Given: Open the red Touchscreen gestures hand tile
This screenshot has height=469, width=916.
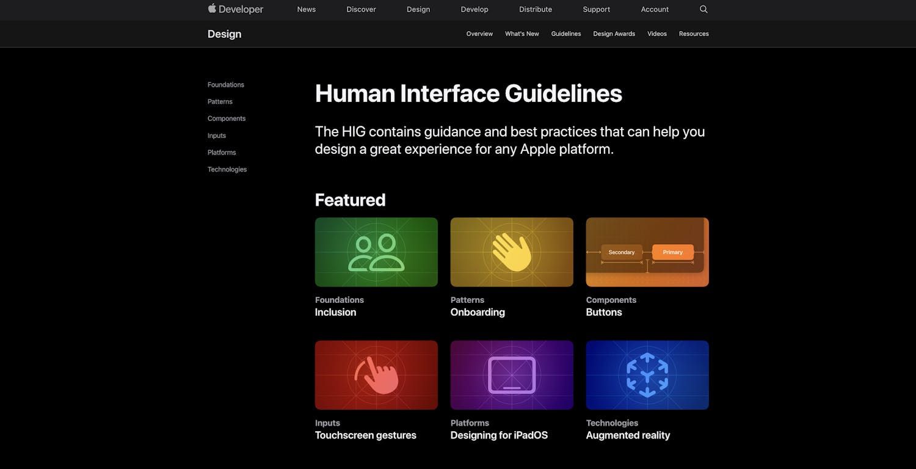Looking at the screenshot, I should coord(376,375).
